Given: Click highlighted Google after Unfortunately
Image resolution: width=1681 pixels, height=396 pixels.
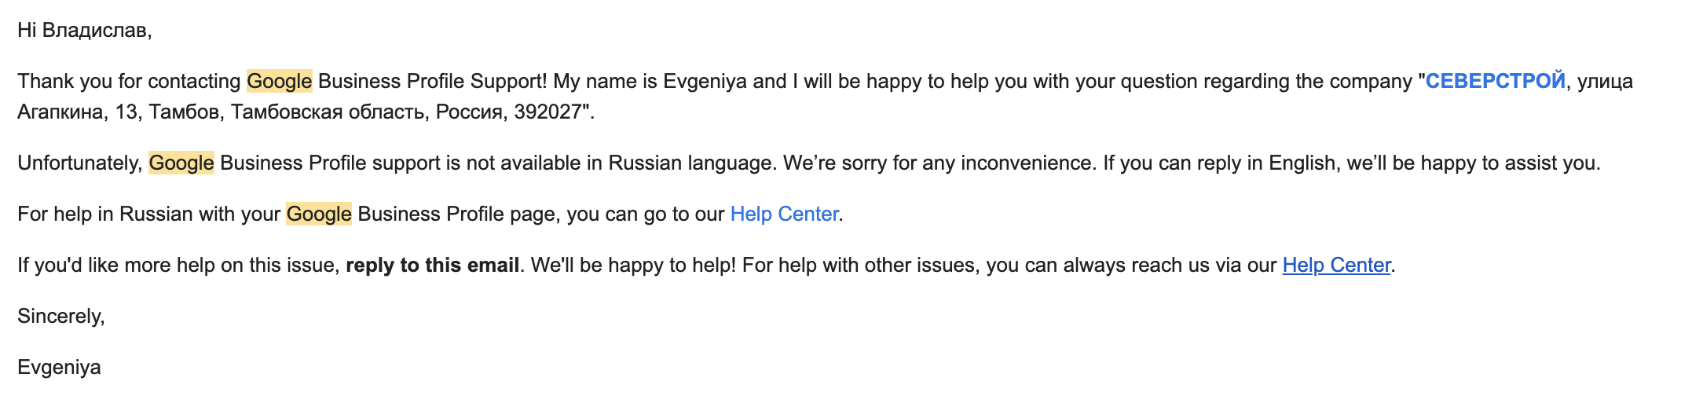Looking at the screenshot, I should pyautogui.click(x=181, y=163).
